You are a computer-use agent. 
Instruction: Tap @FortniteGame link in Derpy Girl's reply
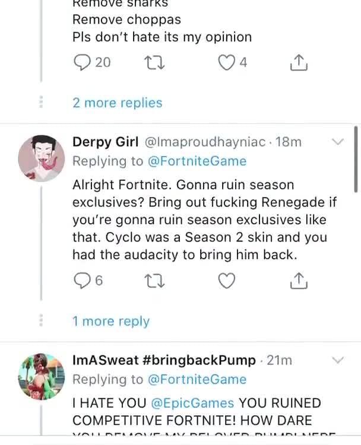coord(197,161)
